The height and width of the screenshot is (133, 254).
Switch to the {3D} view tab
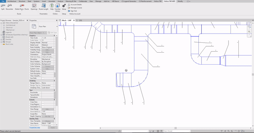(x=80, y=20)
